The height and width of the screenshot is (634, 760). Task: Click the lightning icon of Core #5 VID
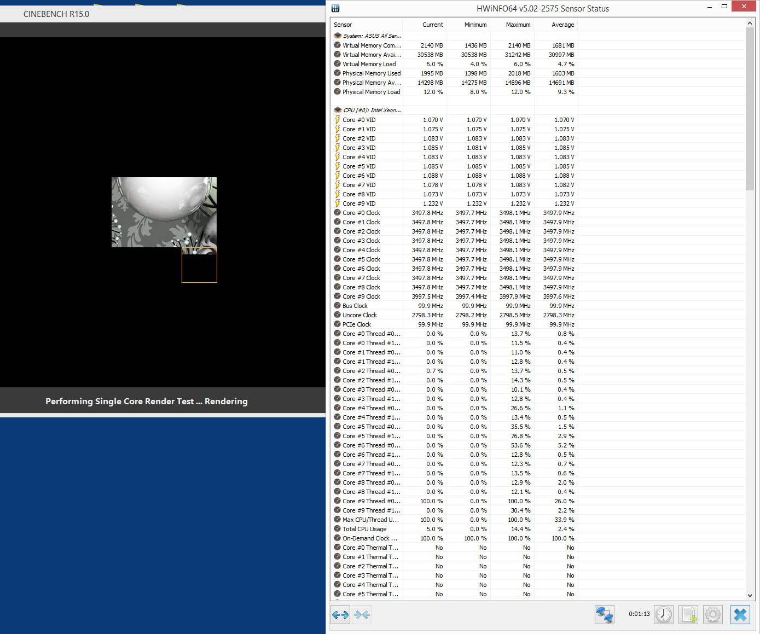[x=338, y=166]
